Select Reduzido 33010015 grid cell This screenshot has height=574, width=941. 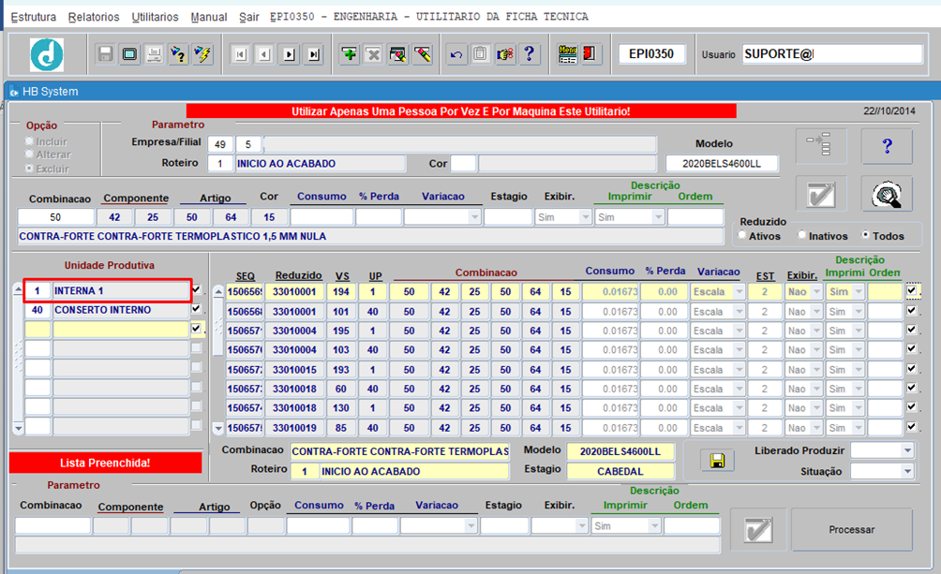[x=294, y=370]
